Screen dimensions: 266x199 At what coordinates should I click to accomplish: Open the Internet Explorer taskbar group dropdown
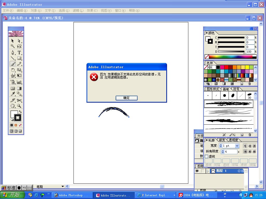click(174, 195)
